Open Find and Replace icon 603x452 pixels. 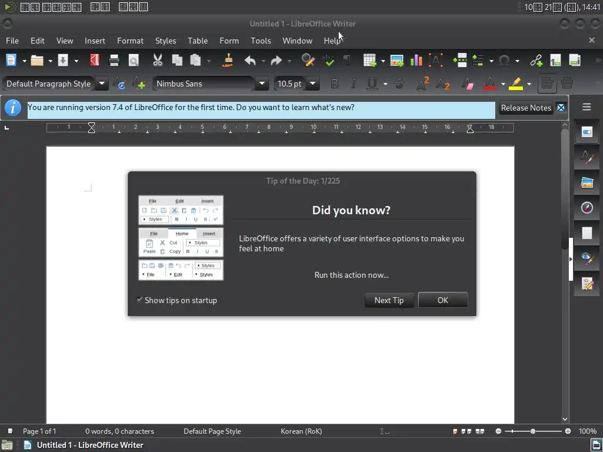coord(308,61)
